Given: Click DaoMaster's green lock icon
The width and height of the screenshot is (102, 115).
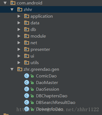Looking at the screenshot, I should coord(32,83).
